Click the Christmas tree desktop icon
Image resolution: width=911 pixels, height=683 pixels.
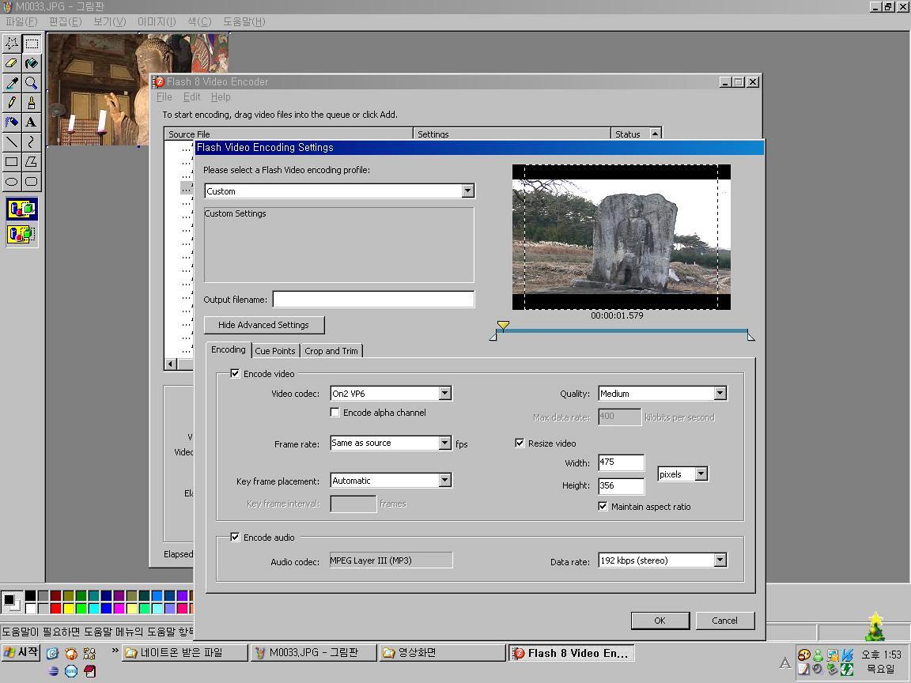[x=875, y=626]
